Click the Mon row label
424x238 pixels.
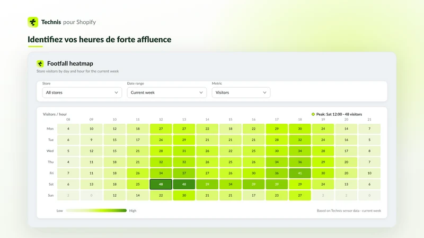50,129
